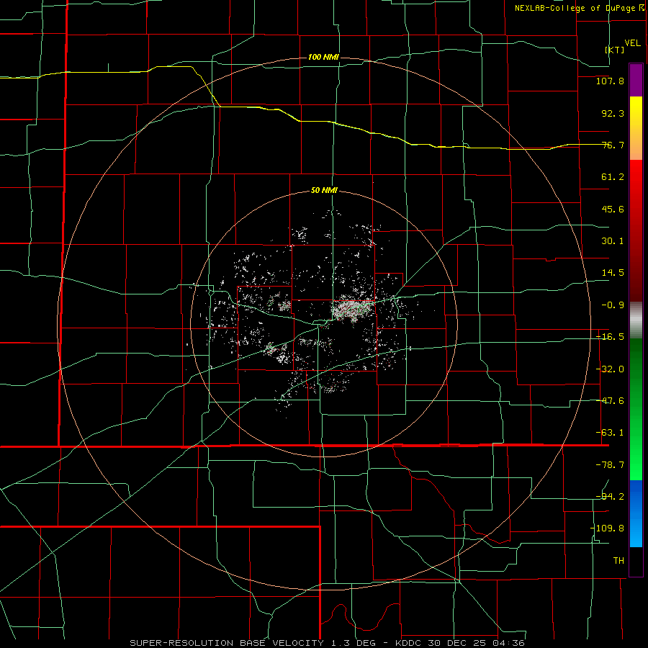This screenshot has height=648, width=648.
Task: Click the gray near-zero segment of color bar
Action: coord(636,320)
